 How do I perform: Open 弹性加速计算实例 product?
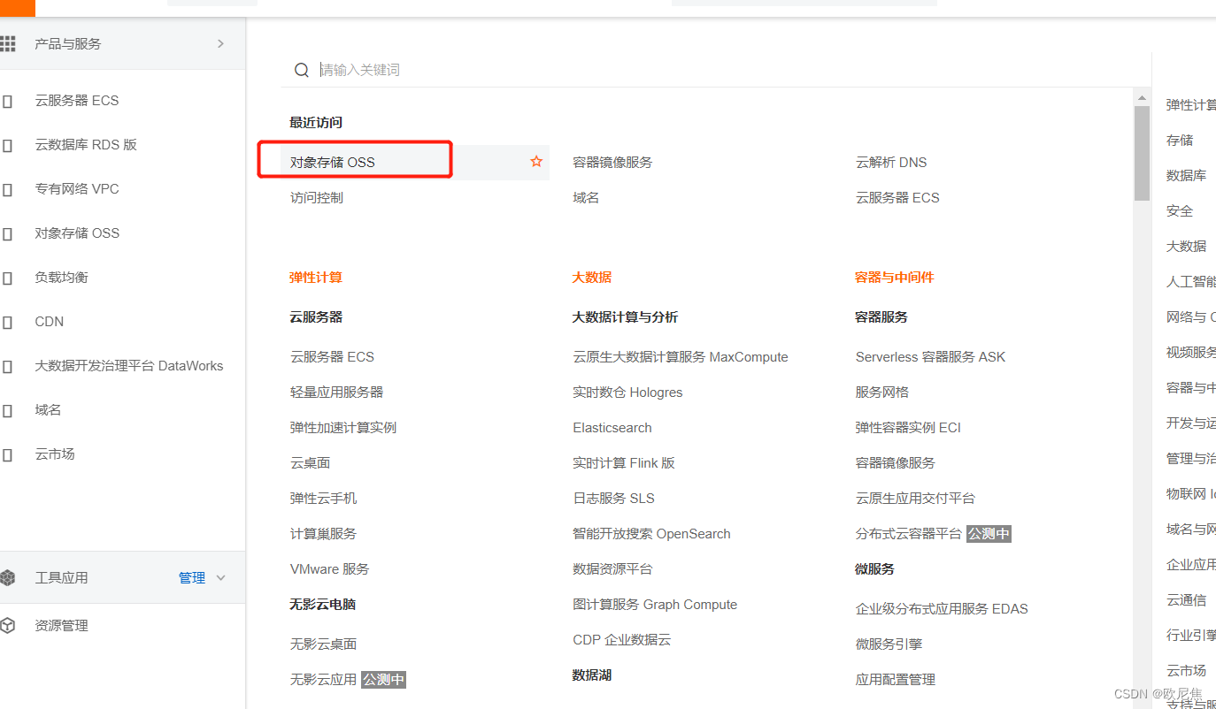pos(343,427)
